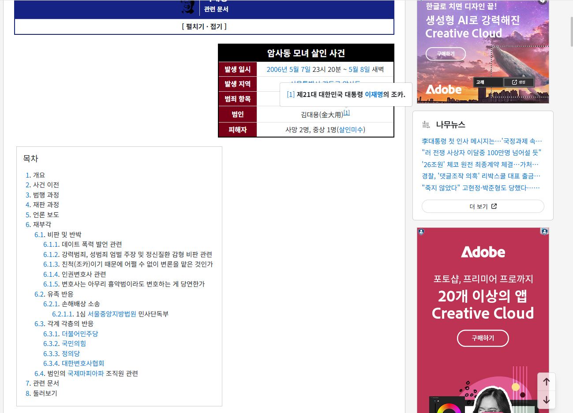Image resolution: width=573 pixels, height=413 pixels.
Task: Jump to 6.1.5. 변호사는 아무리 흉악범이라도 section
Action: (x=124, y=284)
